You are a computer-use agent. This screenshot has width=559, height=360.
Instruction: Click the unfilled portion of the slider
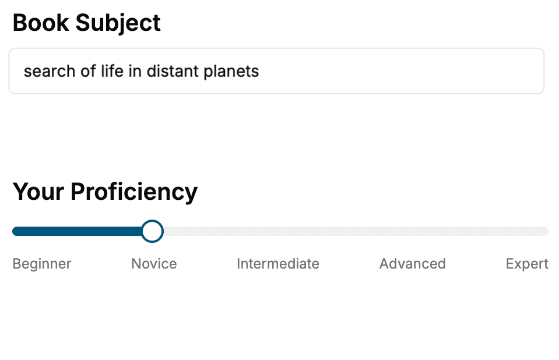tap(350, 231)
